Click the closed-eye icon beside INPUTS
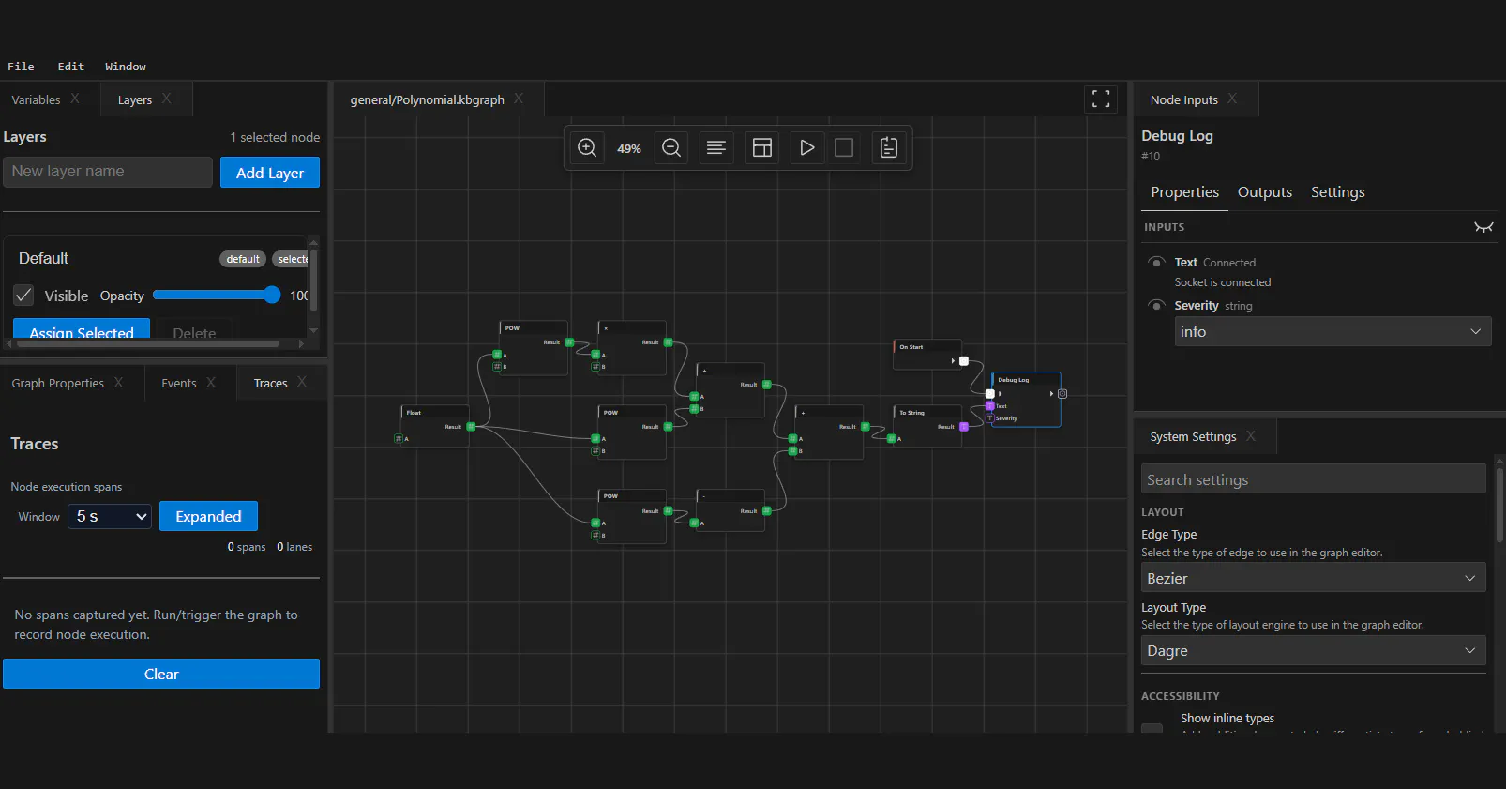The image size is (1506, 789). tap(1483, 227)
